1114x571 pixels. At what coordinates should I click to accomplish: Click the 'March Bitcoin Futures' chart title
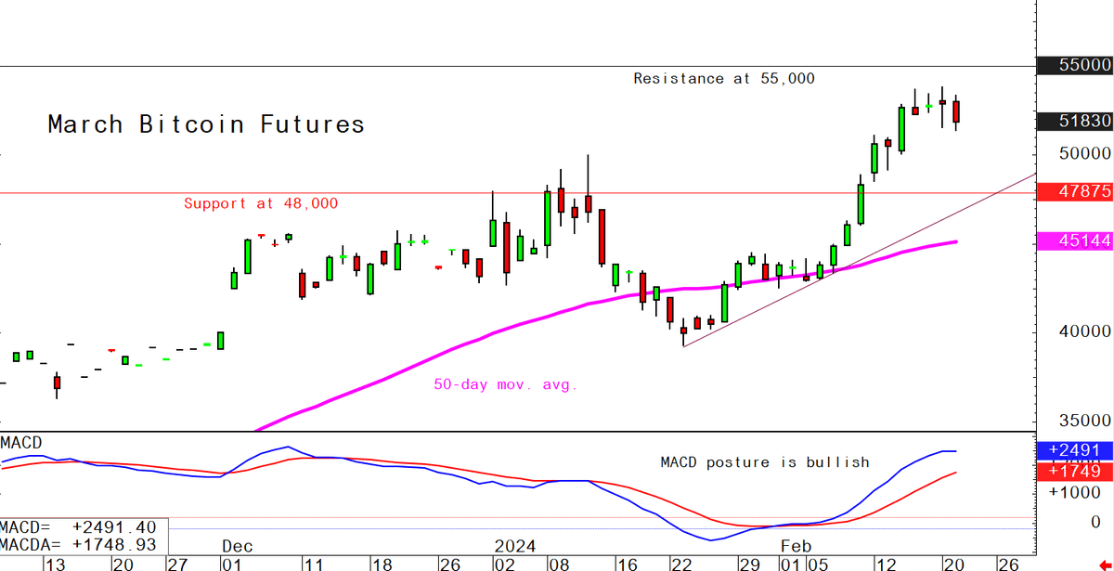click(206, 124)
